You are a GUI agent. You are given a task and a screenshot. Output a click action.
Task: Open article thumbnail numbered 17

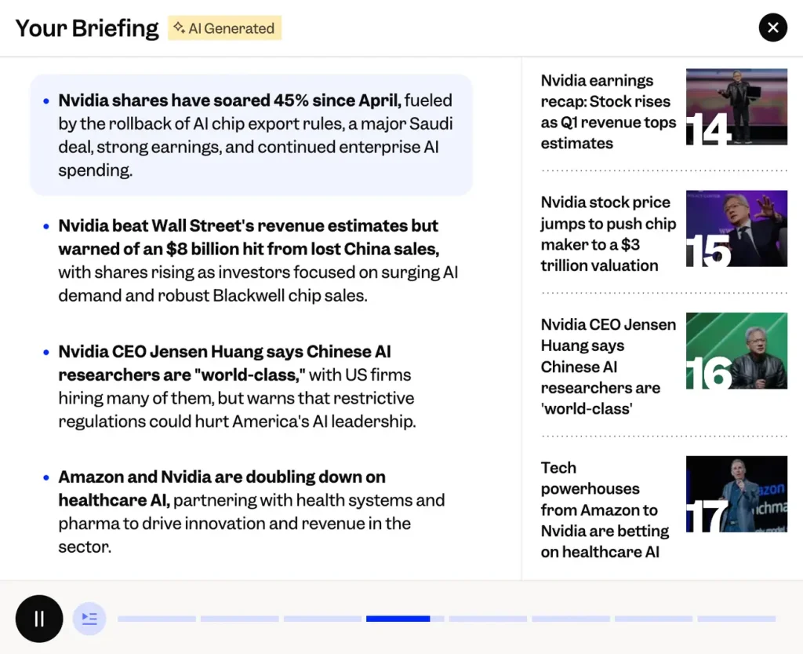736,494
